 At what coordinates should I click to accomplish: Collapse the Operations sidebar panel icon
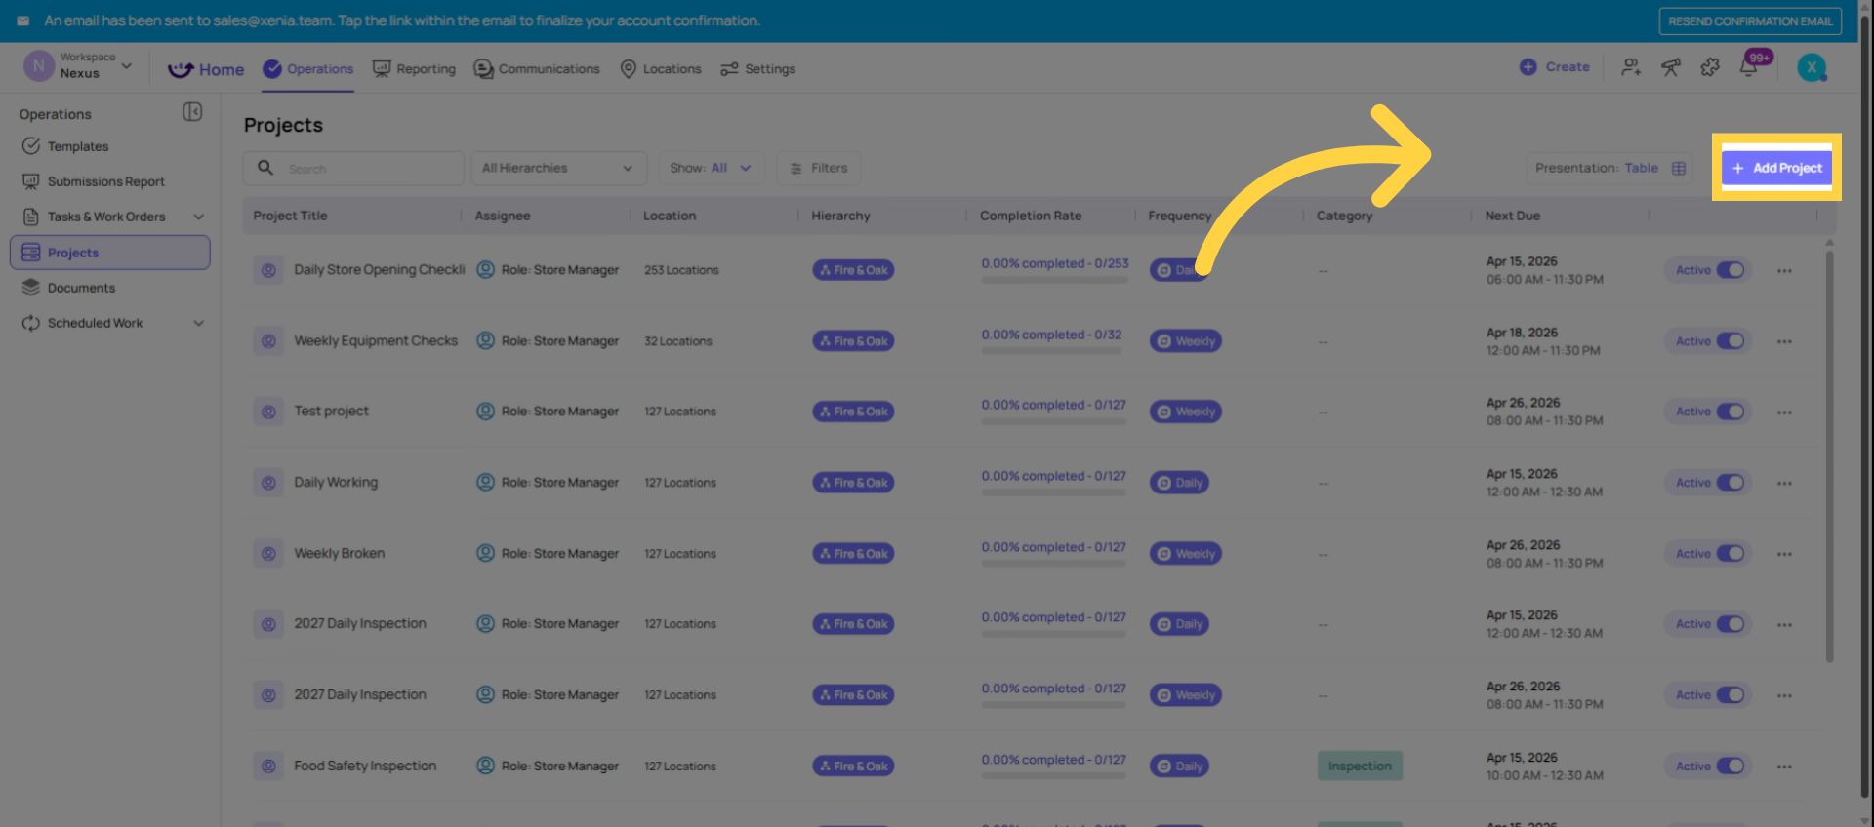click(x=192, y=112)
